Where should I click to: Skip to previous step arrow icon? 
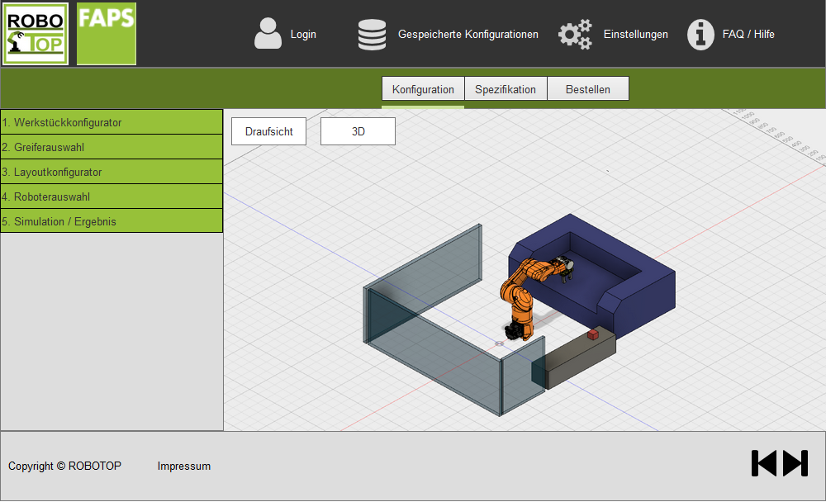pos(764,463)
